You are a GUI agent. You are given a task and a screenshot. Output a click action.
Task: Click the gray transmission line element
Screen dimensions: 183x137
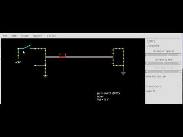(x=79, y=57)
